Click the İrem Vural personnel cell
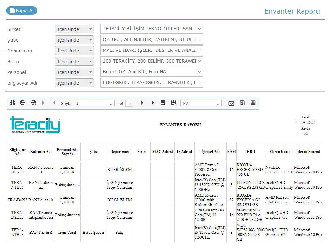The width and height of the screenshot is (331, 248). [x=67, y=232]
